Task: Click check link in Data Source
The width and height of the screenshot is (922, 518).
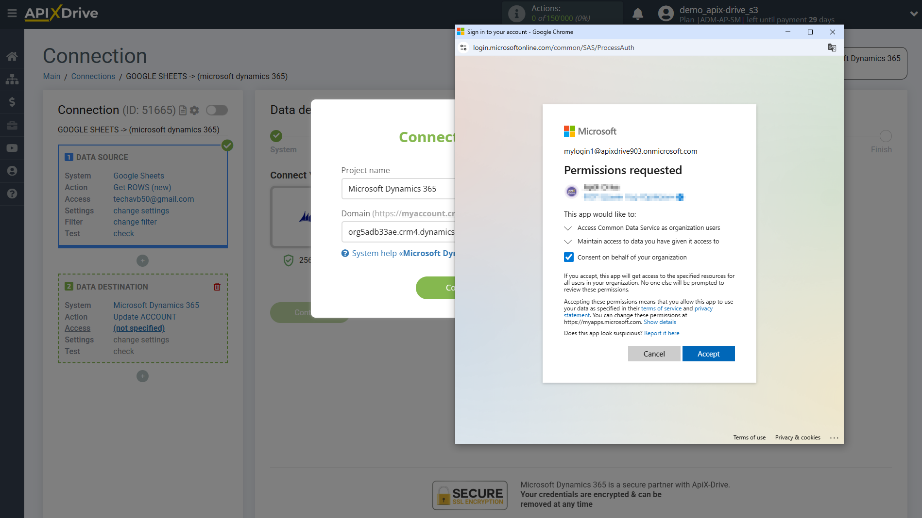Action: click(123, 233)
